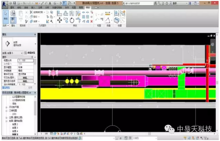Select 剖面 3 in project browser
Screen dimensions: 220x141
pyautogui.click(x=15, y=128)
